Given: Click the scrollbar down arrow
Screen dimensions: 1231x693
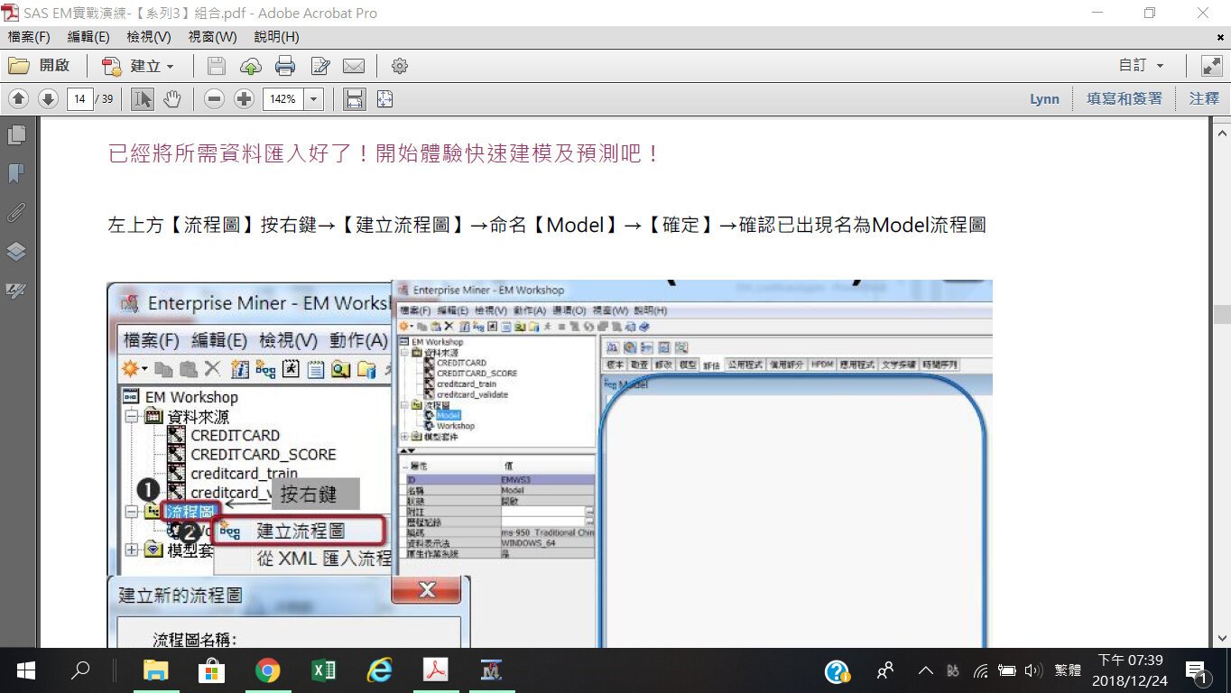Looking at the screenshot, I should (1223, 638).
